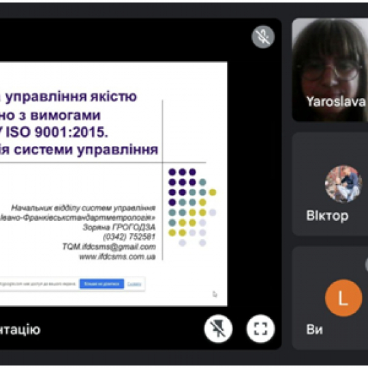The width and height of the screenshot is (368, 368).
Task: Click the mouse cursor shown on the slide
Action: (215, 294)
